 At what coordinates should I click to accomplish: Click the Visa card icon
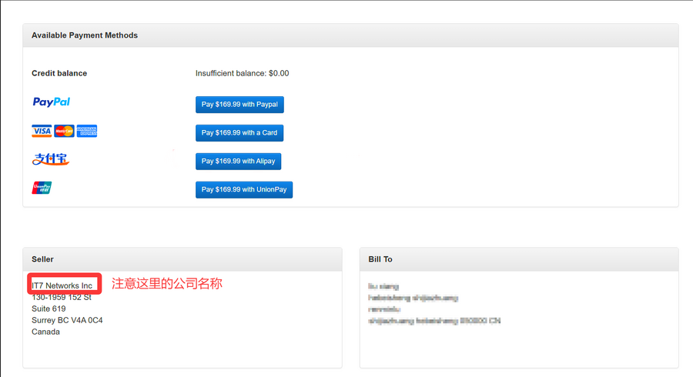click(x=42, y=132)
